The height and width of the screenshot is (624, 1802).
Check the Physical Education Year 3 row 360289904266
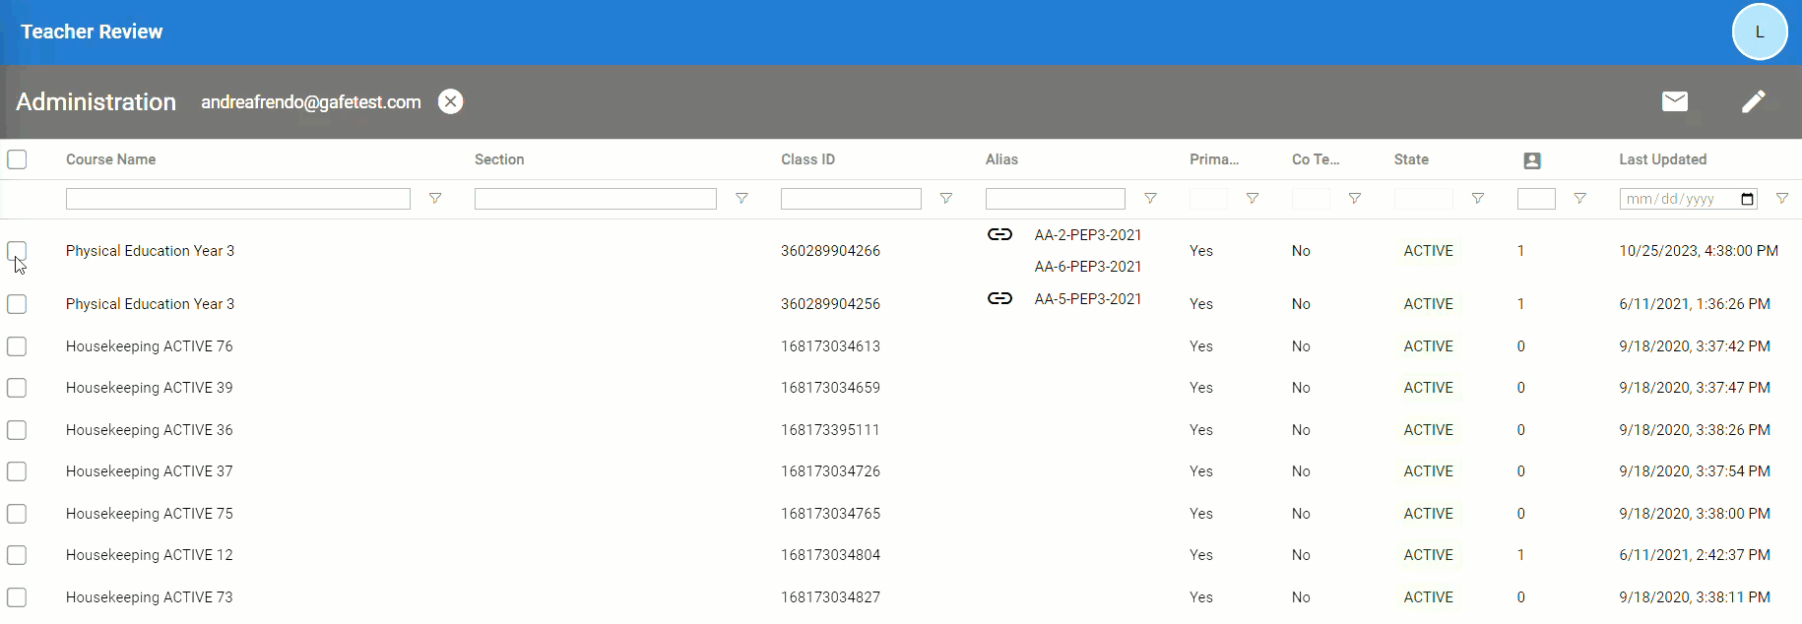click(x=17, y=251)
